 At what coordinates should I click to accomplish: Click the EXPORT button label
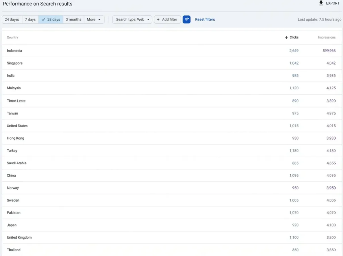tap(333, 3)
